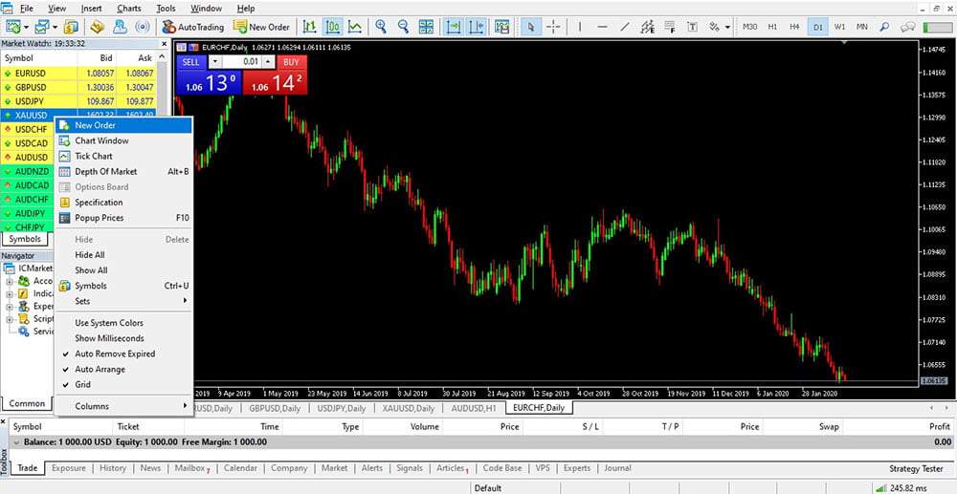
Task: Expand the Scripts tree node
Action: [10, 319]
